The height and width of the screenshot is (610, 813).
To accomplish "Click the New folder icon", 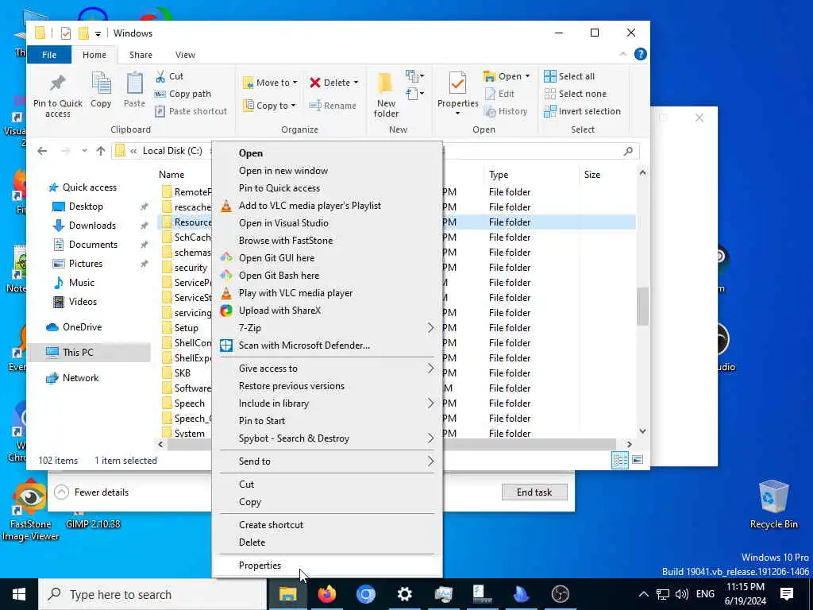I will (386, 83).
